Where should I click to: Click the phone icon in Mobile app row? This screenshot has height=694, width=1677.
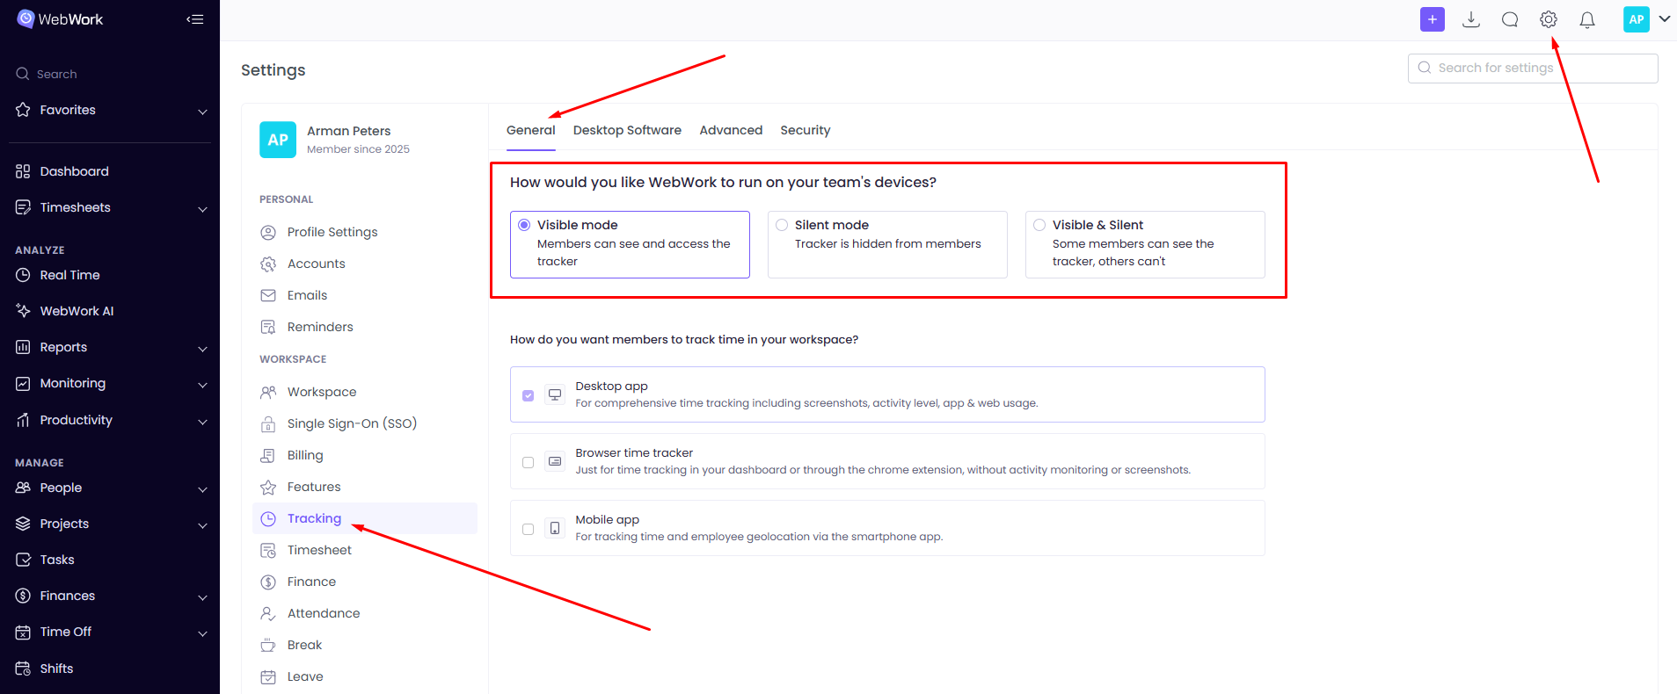click(x=555, y=528)
